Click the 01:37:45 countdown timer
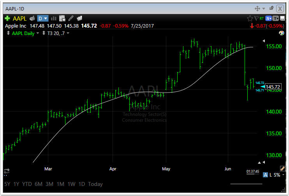 click(253, 171)
